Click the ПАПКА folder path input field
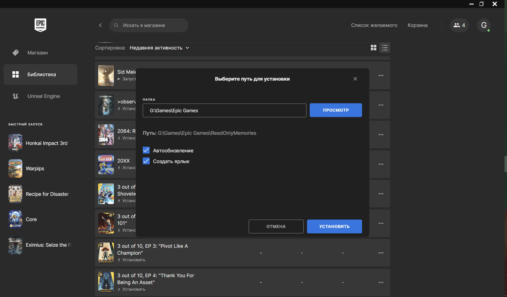 point(224,111)
